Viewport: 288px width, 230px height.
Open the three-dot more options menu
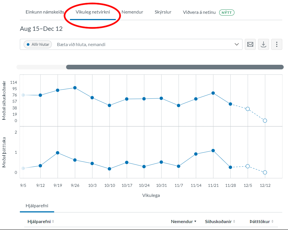tap(277, 44)
